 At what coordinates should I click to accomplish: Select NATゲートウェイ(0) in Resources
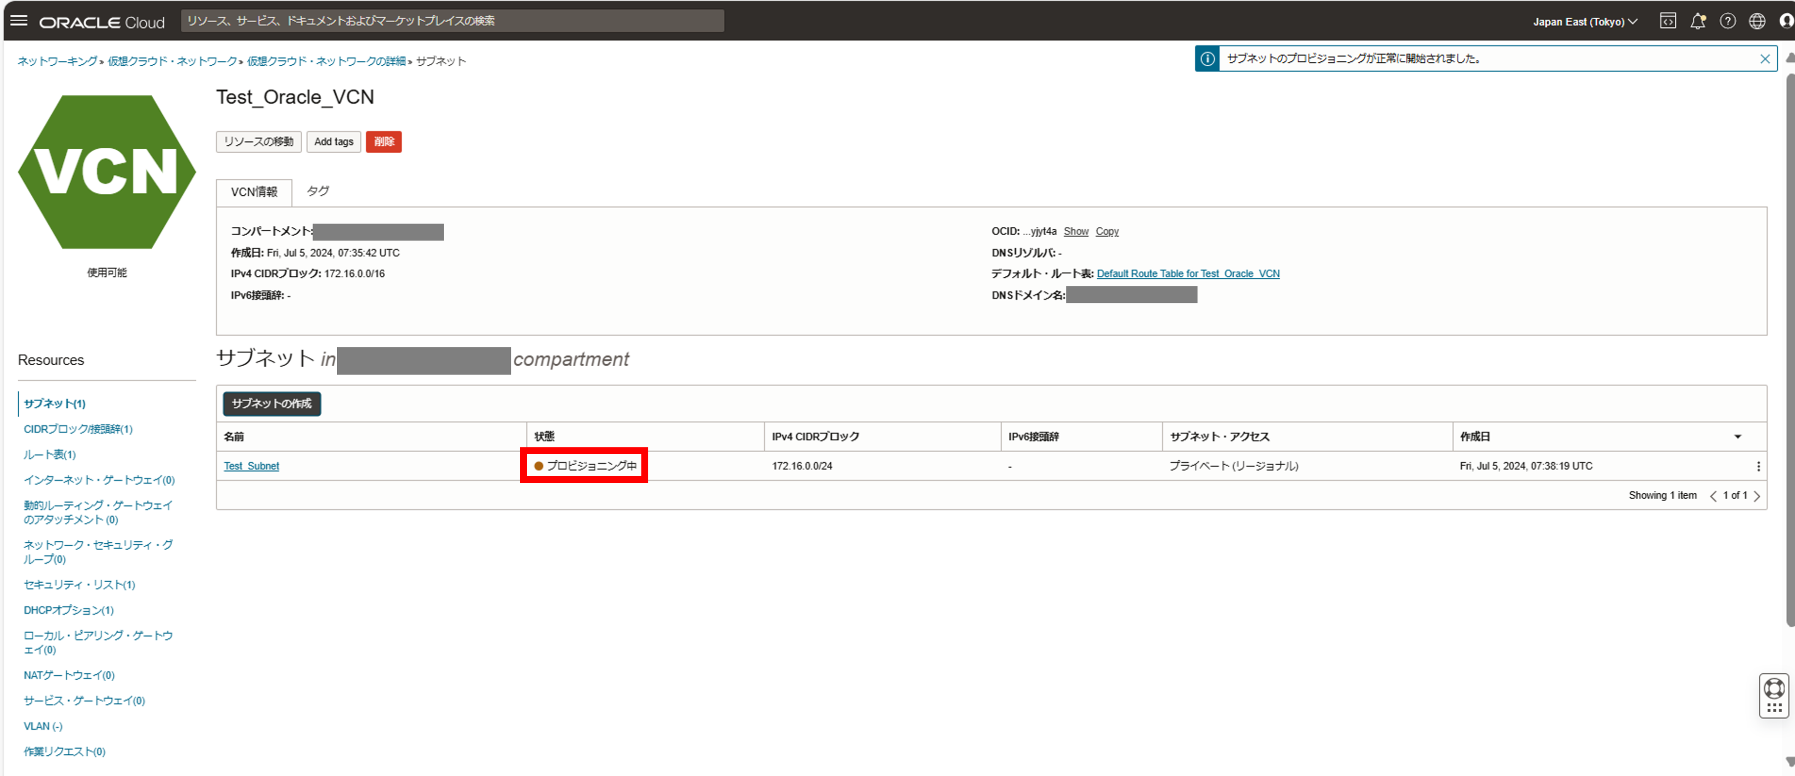pyautogui.click(x=69, y=676)
